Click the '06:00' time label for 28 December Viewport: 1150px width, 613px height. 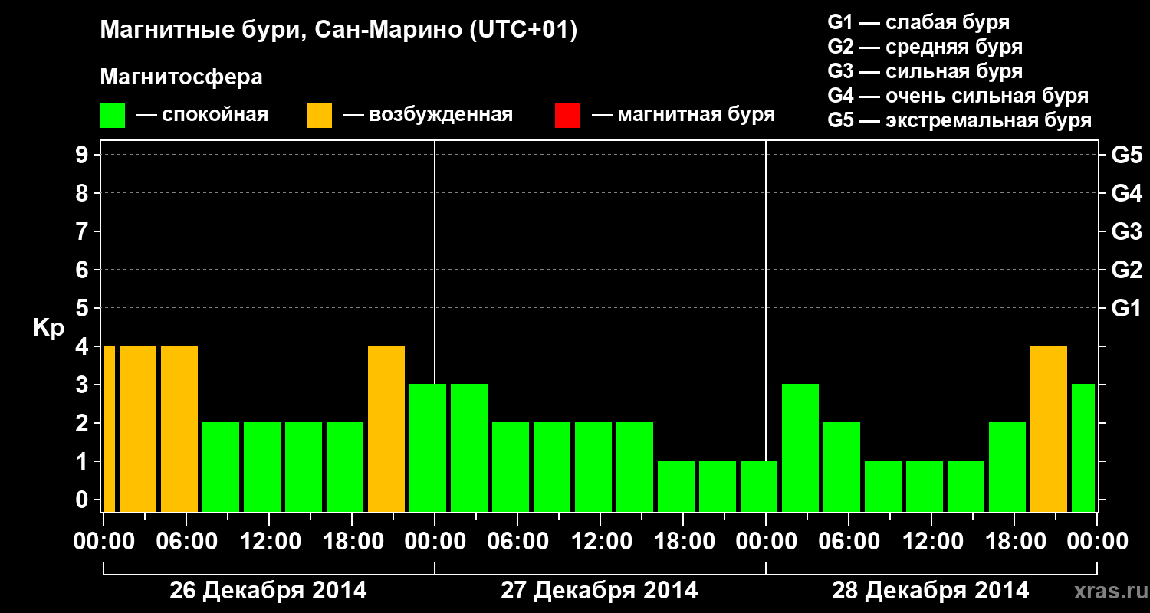848,542
